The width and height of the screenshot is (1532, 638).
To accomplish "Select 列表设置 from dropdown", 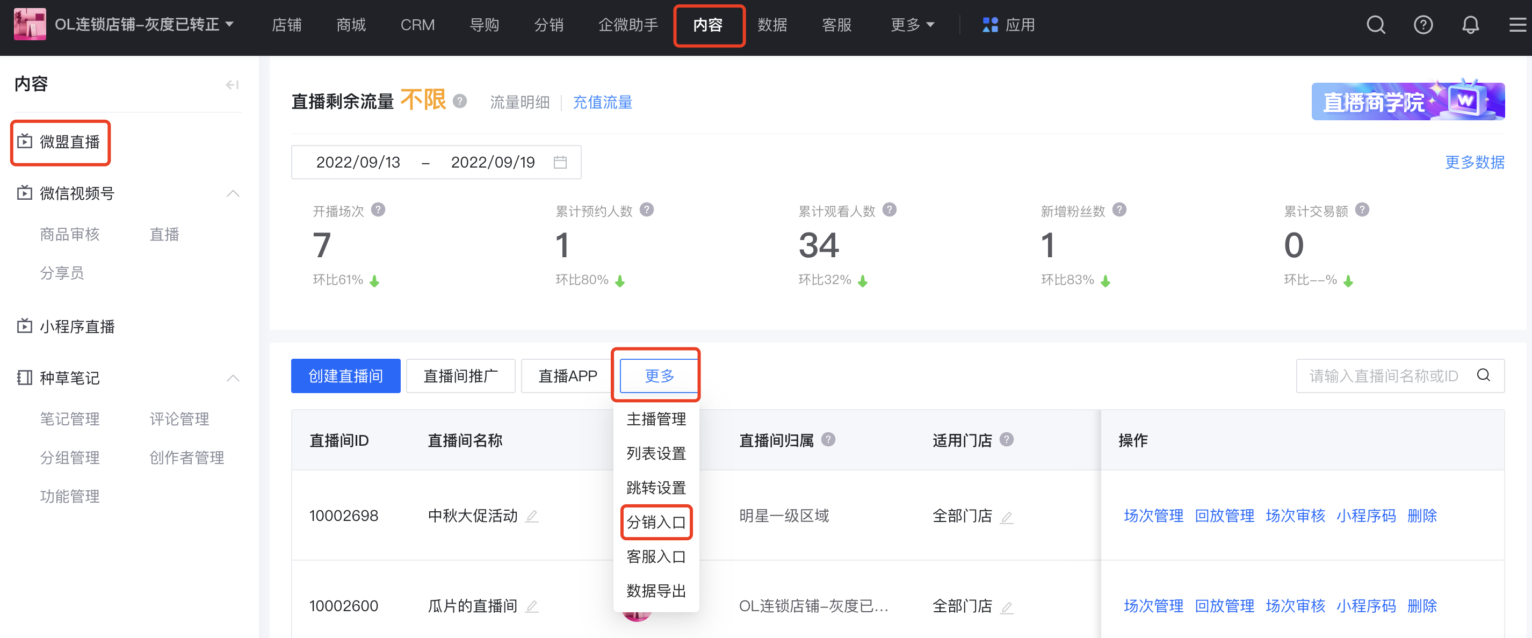I will pyautogui.click(x=656, y=454).
